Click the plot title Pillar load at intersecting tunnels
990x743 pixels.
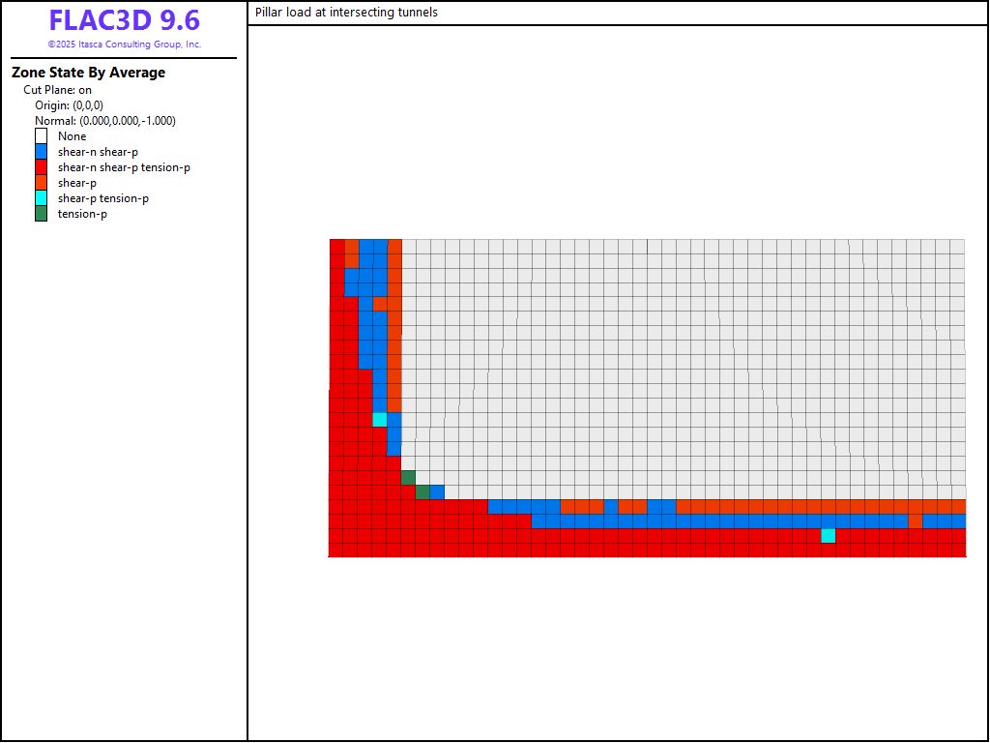point(346,13)
